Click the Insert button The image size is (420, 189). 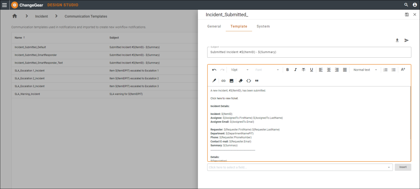click(x=403, y=167)
